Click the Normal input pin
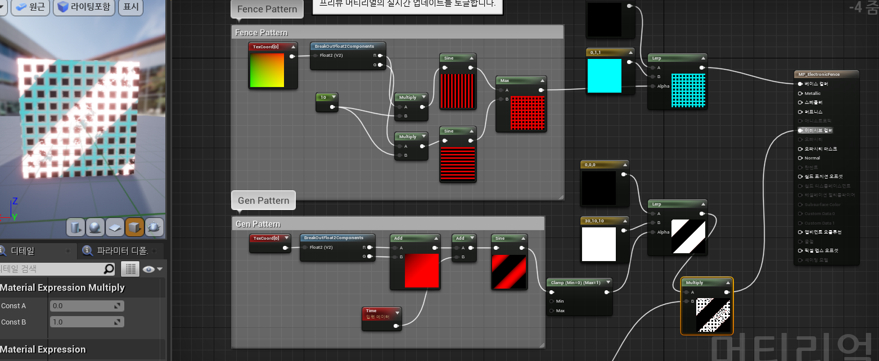Image resolution: width=879 pixels, height=361 pixels. tap(800, 158)
